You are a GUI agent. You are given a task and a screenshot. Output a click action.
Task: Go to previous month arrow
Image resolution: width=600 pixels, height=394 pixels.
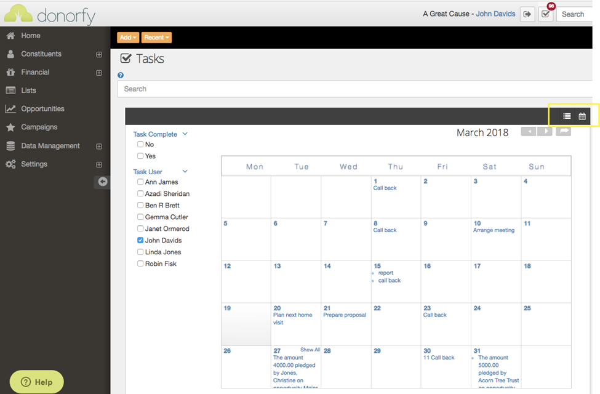pos(528,132)
